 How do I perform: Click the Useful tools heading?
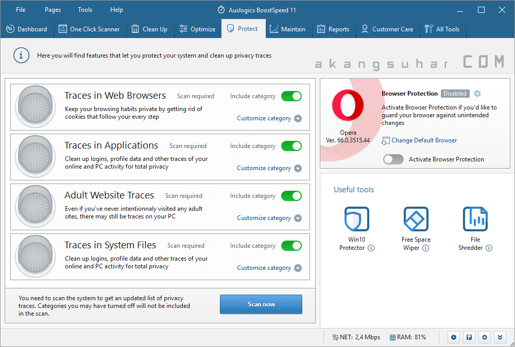[x=354, y=190]
